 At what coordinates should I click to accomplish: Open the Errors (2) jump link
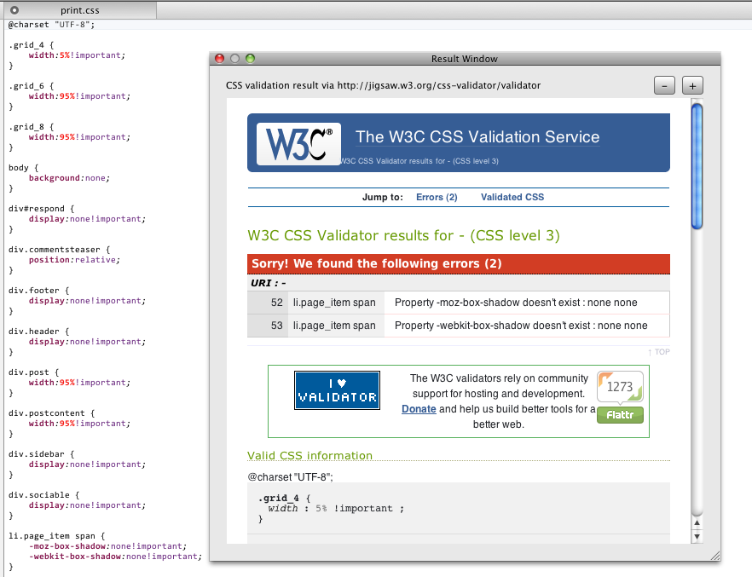coord(437,197)
